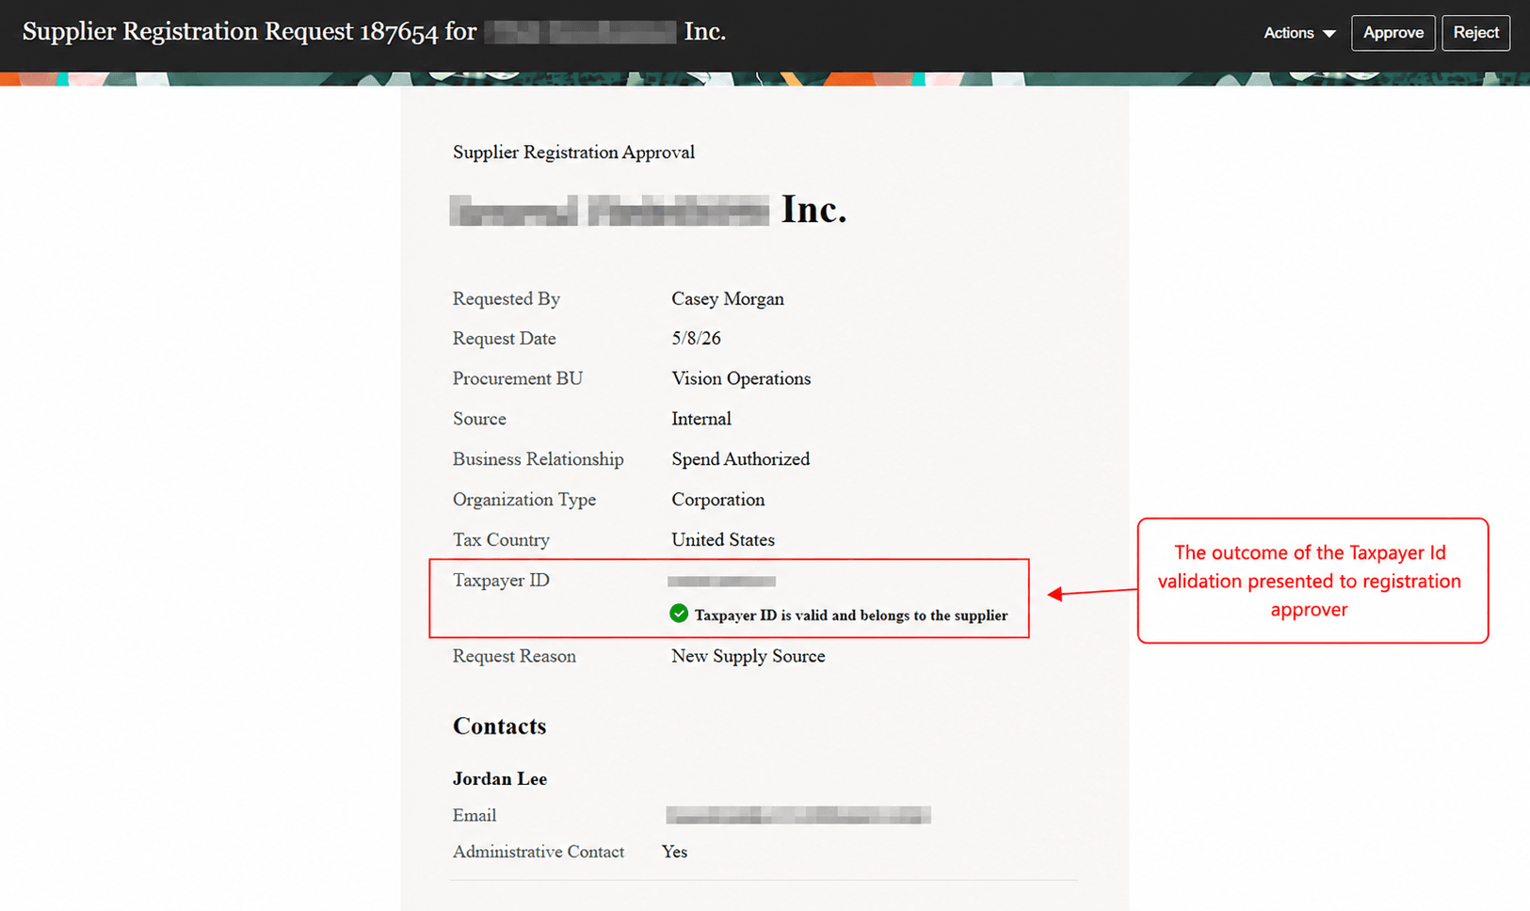Image resolution: width=1530 pixels, height=911 pixels.
Task: Click the 'Email' label under Jordan Lee
Action: pos(475,816)
